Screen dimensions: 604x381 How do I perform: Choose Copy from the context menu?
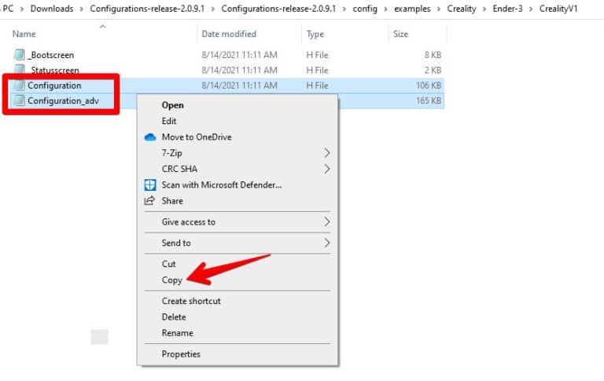click(172, 280)
